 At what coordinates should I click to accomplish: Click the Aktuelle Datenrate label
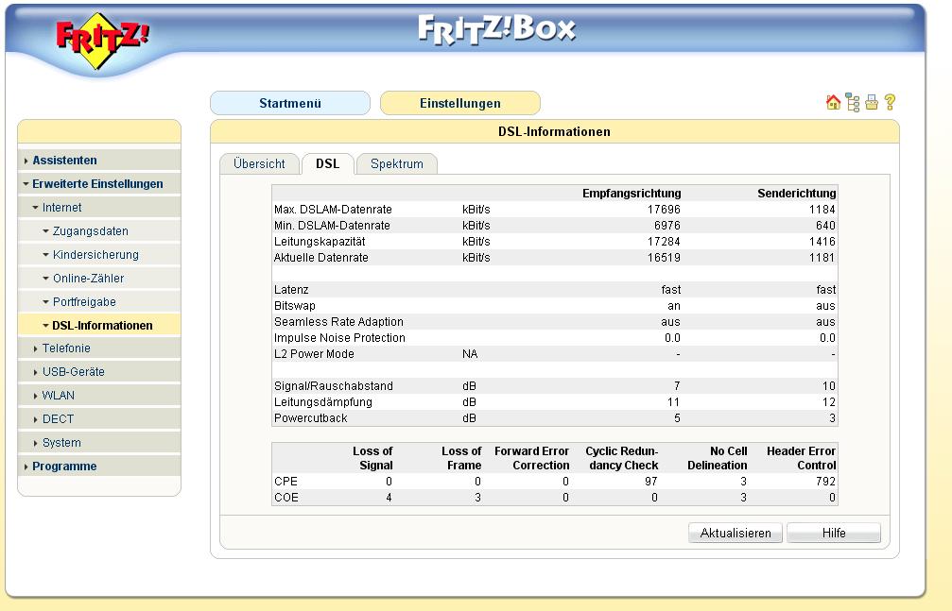click(321, 258)
